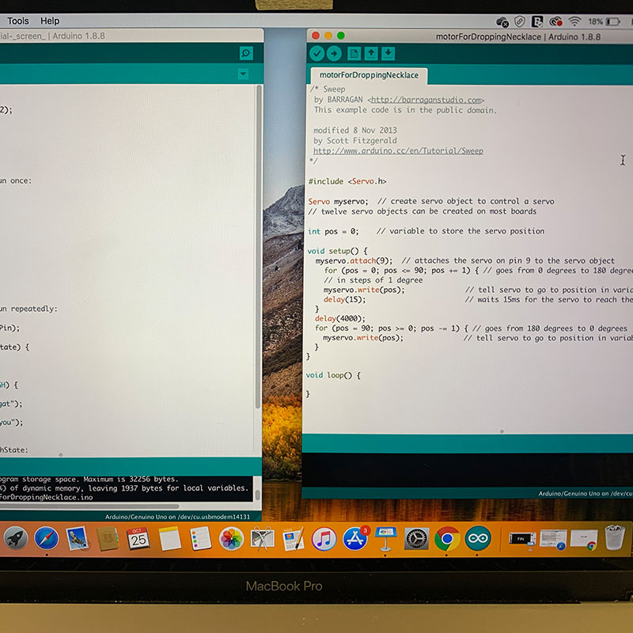Open the Creative Cloud icon with red dot
This screenshot has width=633, height=633.
(556, 21)
